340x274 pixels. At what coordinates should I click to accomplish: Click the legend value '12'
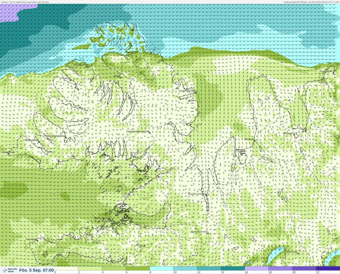coord(199,272)
